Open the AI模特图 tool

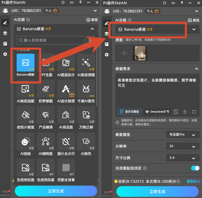pos(45,141)
